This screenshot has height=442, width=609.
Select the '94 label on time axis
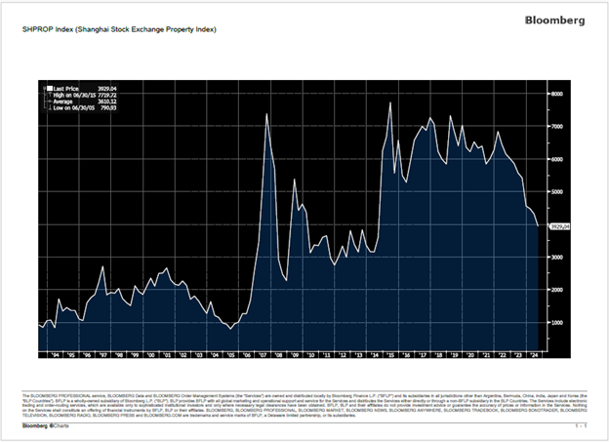pyautogui.click(x=55, y=357)
